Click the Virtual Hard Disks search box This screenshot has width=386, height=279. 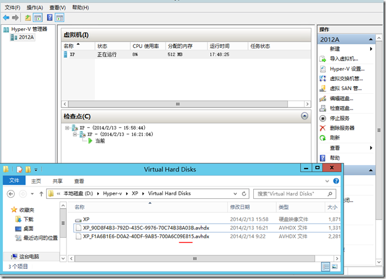(x=295, y=194)
